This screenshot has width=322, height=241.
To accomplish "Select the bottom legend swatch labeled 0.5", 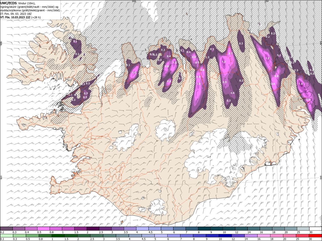I will click(x=32, y=236).
